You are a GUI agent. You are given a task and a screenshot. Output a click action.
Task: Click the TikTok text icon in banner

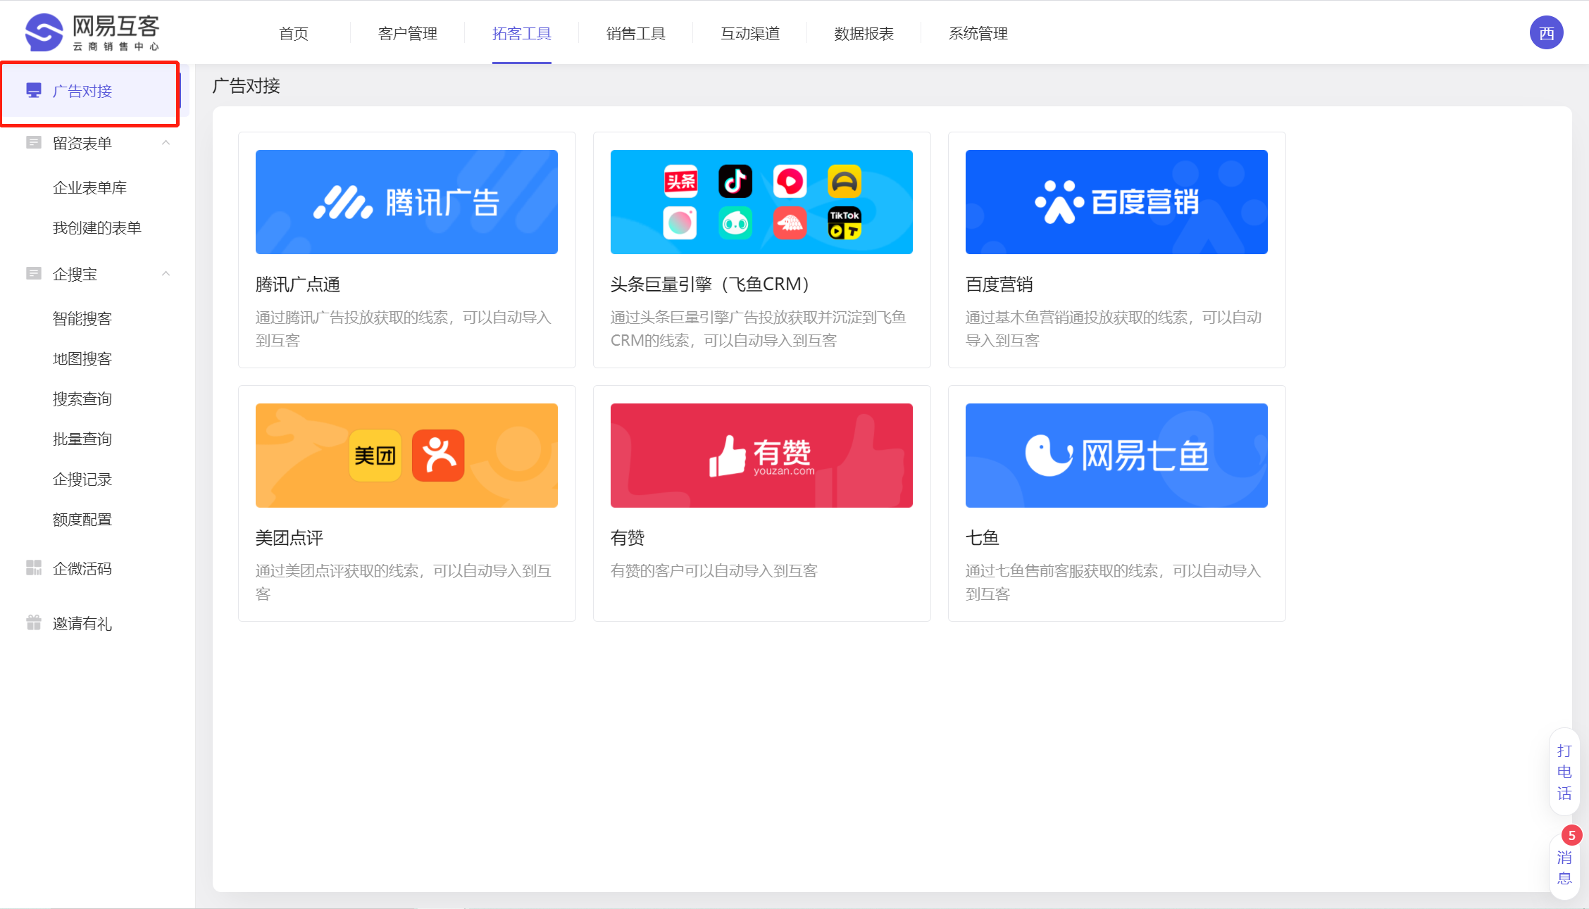tap(845, 224)
